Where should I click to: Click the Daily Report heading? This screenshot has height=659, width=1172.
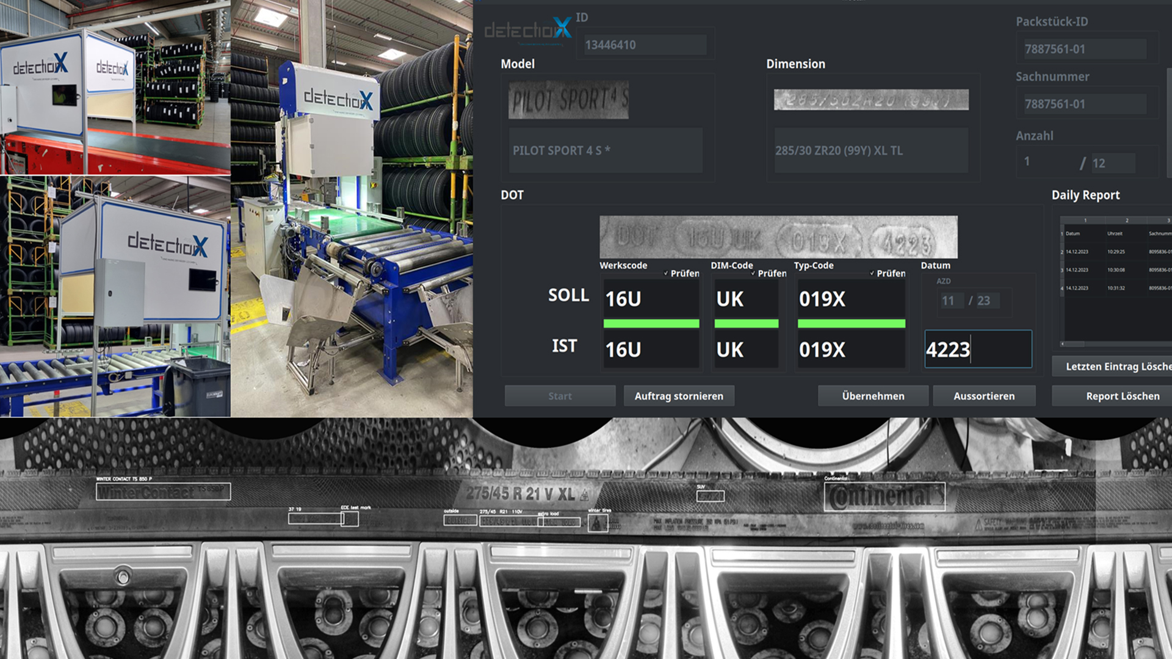pyautogui.click(x=1085, y=195)
